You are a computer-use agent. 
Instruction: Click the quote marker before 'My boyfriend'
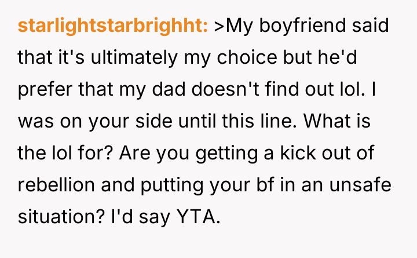(x=218, y=27)
